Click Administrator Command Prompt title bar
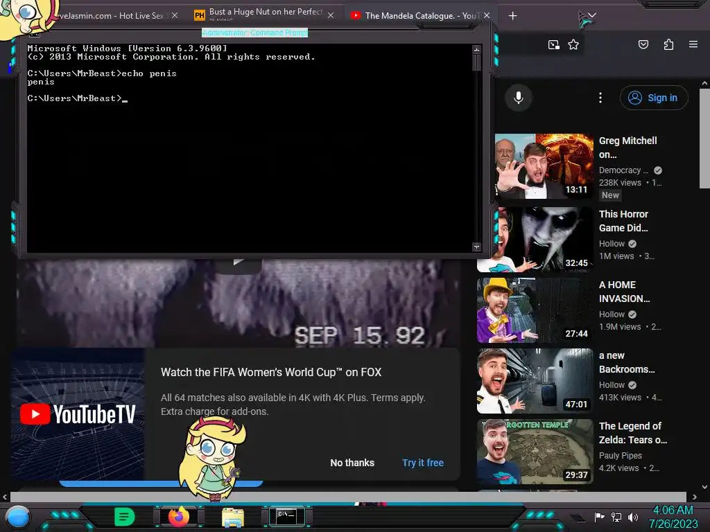Image resolution: width=710 pixels, height=532 pixels. click(254, 33)
